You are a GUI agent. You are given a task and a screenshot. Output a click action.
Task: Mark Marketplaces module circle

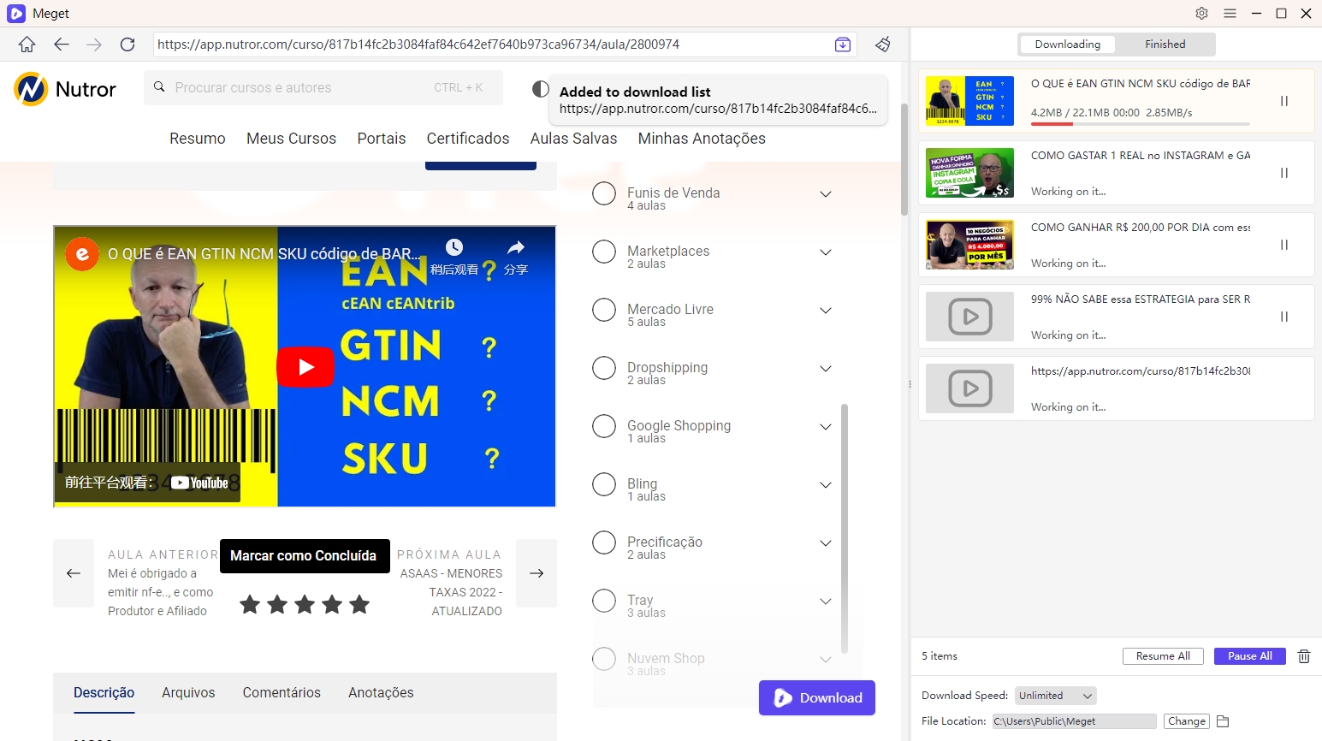click(x=604, y=252)
